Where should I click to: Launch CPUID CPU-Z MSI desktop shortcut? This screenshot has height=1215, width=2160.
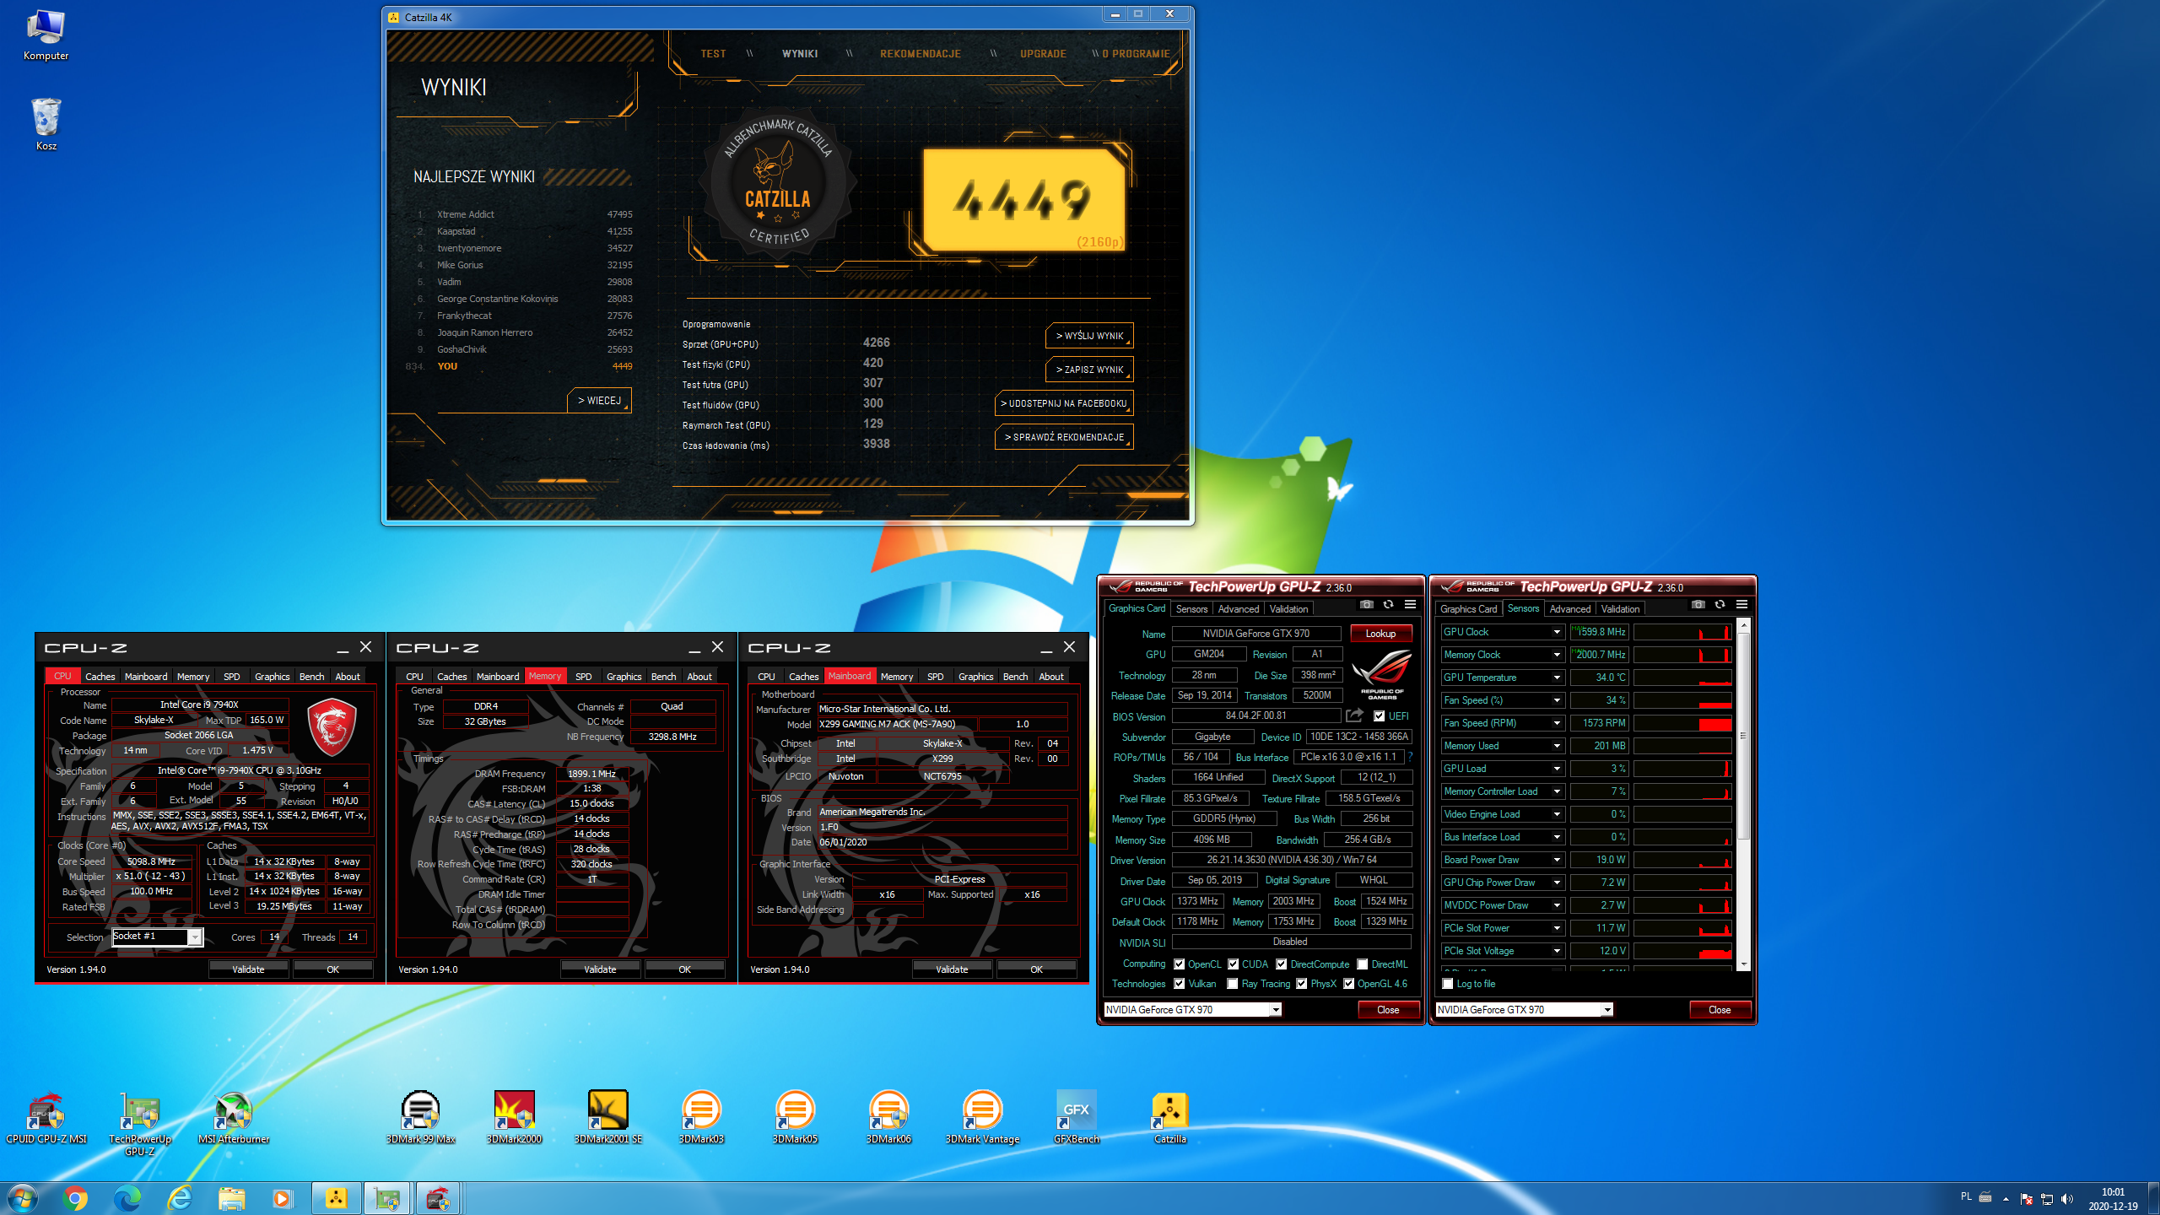tap(46, 1118)
